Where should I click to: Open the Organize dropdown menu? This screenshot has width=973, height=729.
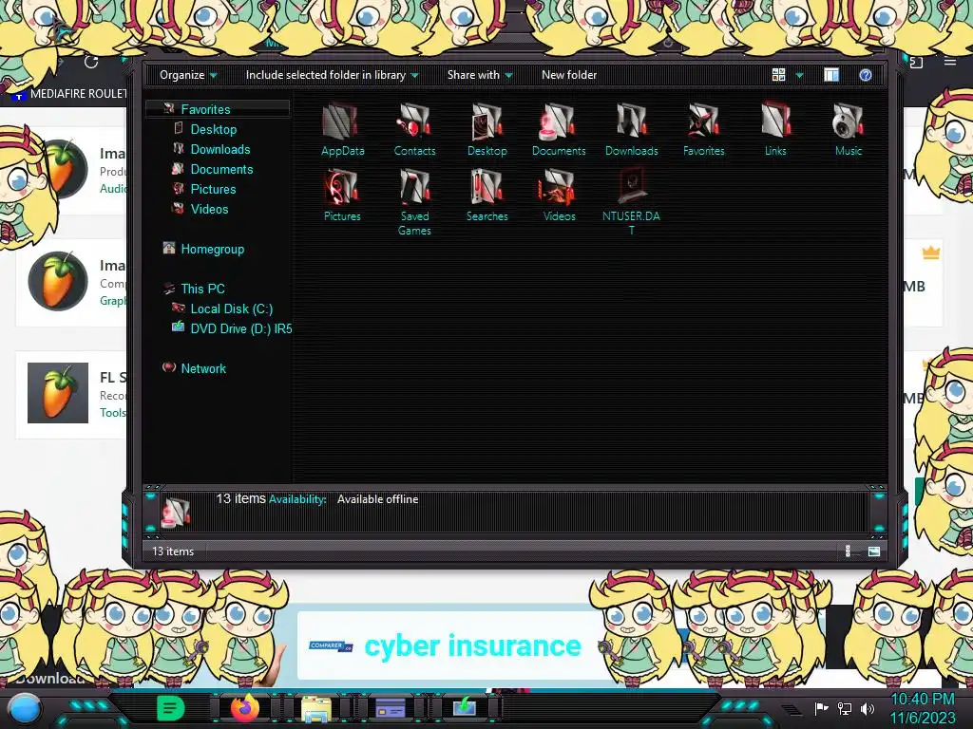[x=188, y=75]
